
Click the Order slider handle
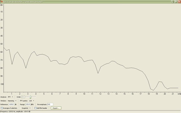tap(30, 97)
